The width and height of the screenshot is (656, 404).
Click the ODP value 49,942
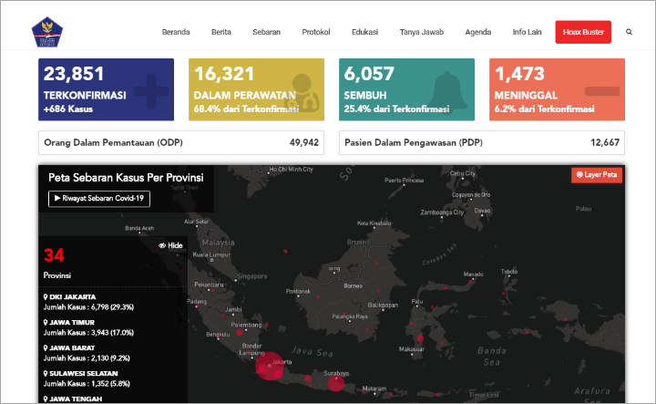[x=304, y=143]
